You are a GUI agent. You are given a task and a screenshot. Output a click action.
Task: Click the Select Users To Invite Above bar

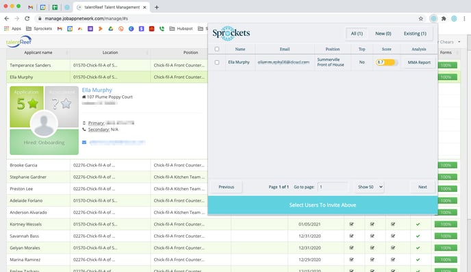322,205
